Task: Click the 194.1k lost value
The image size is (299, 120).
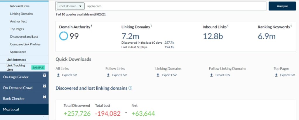Action: tap(169, 47)
